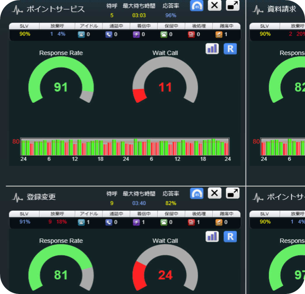This screenshot has width=305, height=294.
Task: Select the 離席中 column header in ポイントサービス
Action: 226,26
